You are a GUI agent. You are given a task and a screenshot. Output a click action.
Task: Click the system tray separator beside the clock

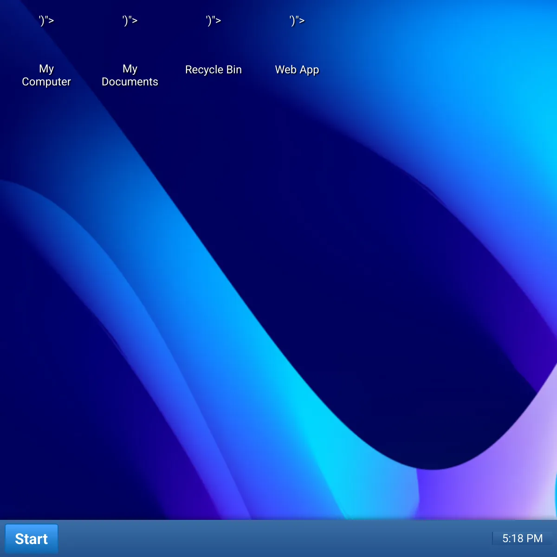coord(492,538)
